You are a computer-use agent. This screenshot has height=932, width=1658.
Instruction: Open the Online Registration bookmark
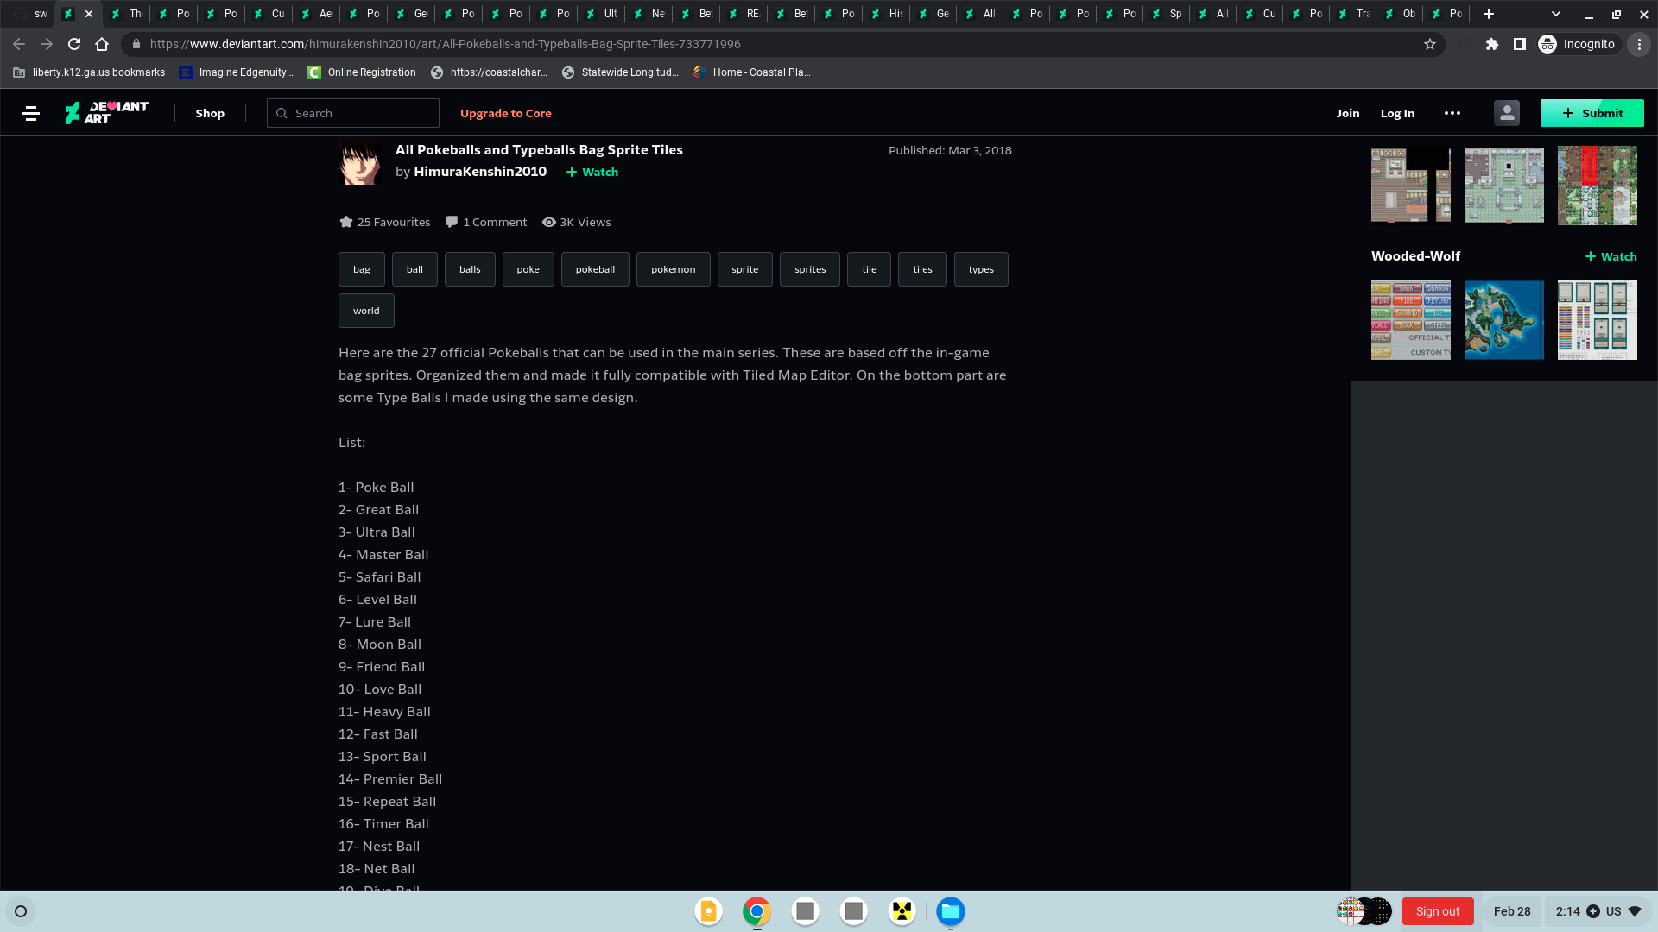click(x=362, y=72)
